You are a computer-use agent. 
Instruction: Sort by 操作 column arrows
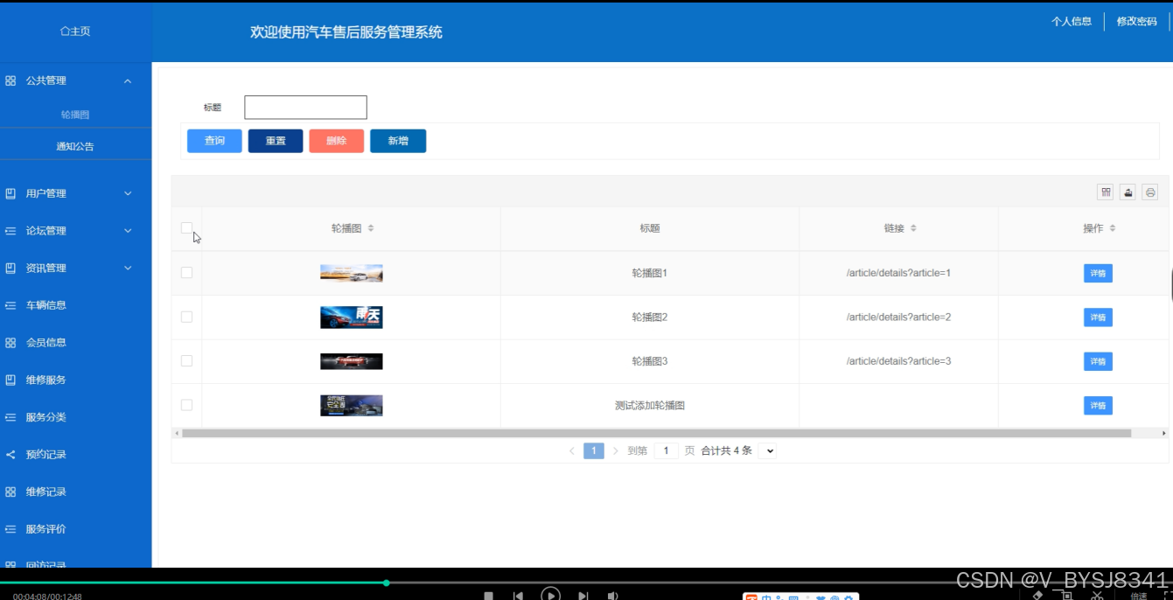pyautogui.click(x=1113, y=228)
